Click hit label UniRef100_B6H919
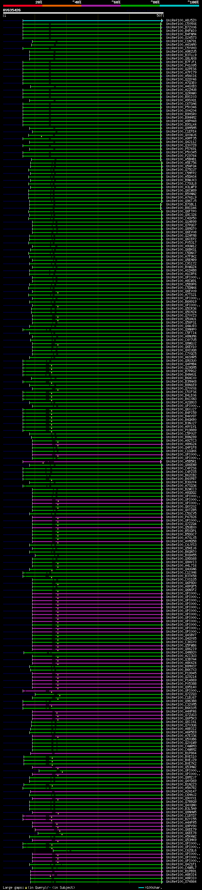This screenshot has height=890, width=202. coord(181,302)
